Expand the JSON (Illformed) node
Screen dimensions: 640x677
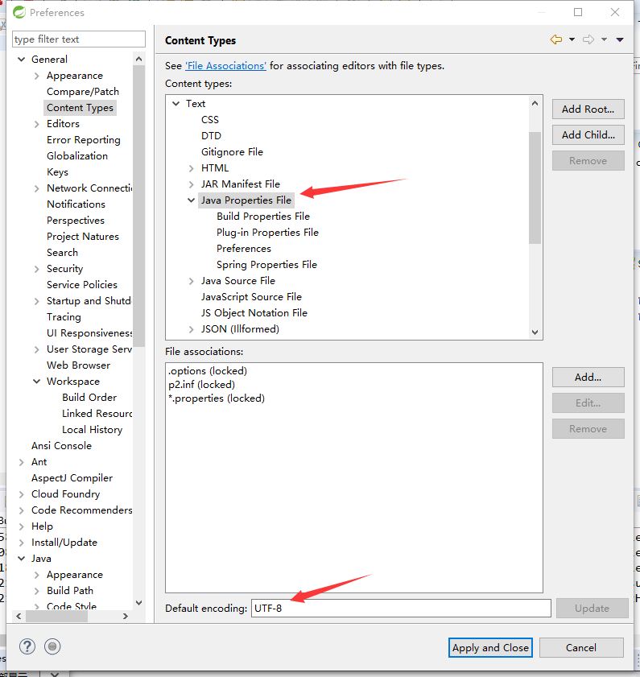(x=192, y=330)
